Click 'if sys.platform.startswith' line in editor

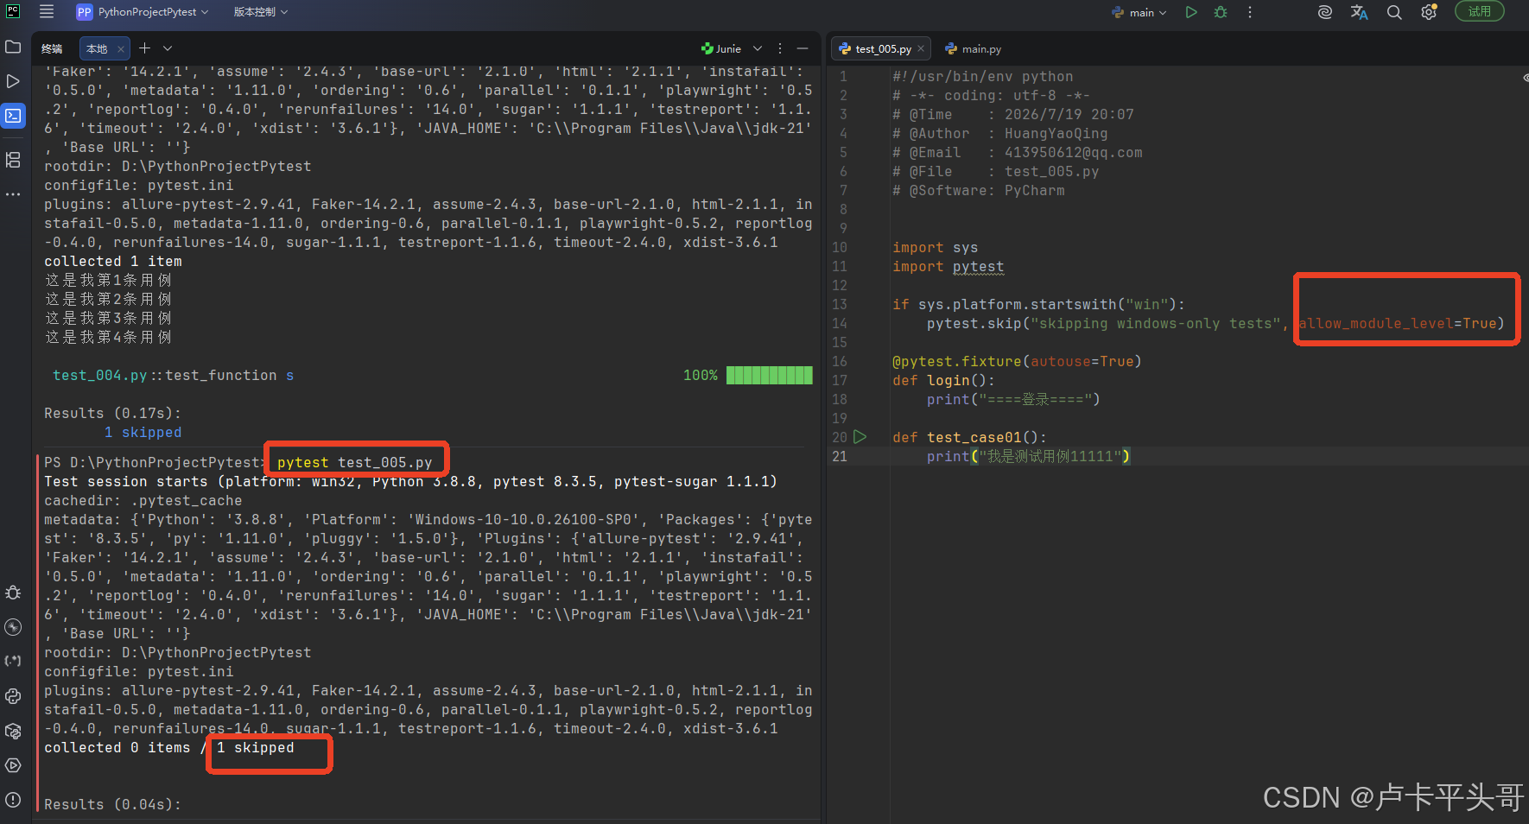point(1038,304)
